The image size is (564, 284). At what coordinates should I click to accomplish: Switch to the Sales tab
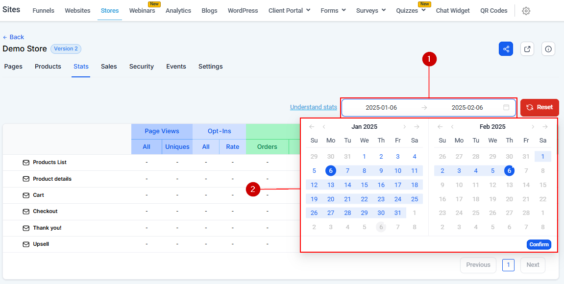pos(109,67)
